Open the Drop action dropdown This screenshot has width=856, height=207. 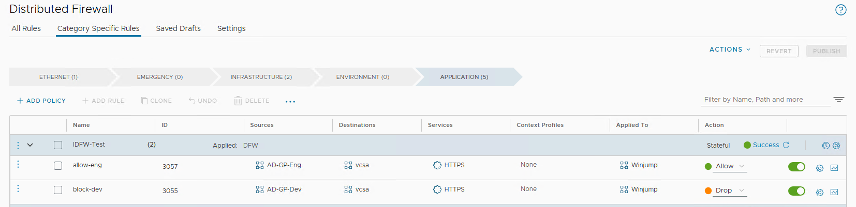730,190
